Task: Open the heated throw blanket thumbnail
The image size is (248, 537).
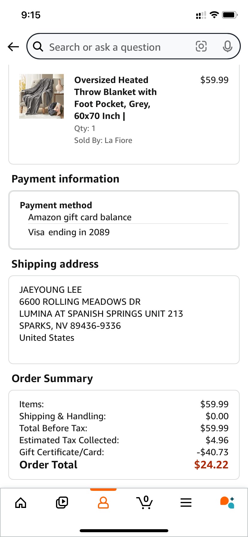Action: point(41,96)
